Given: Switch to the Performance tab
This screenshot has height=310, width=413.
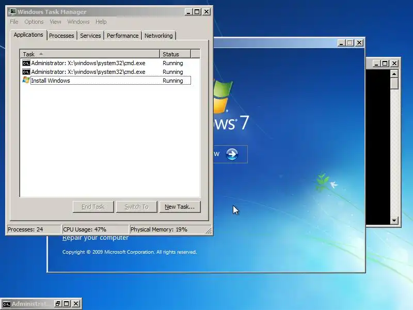Looking at the screenshot, I should coord(122,36).
